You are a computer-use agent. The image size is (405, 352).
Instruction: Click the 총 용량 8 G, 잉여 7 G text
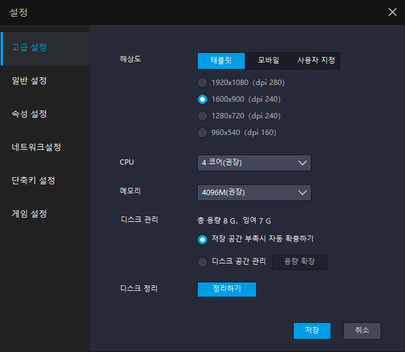(234, 221)
